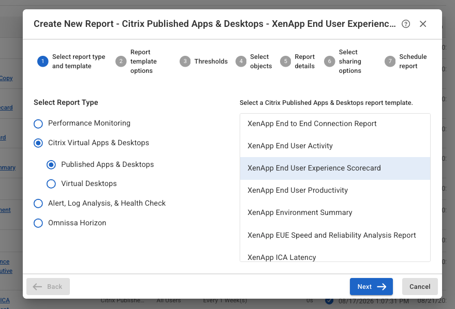Jump to step 4 Select objects
This screenshot has width=455, height=309.
tap(254, 61)
